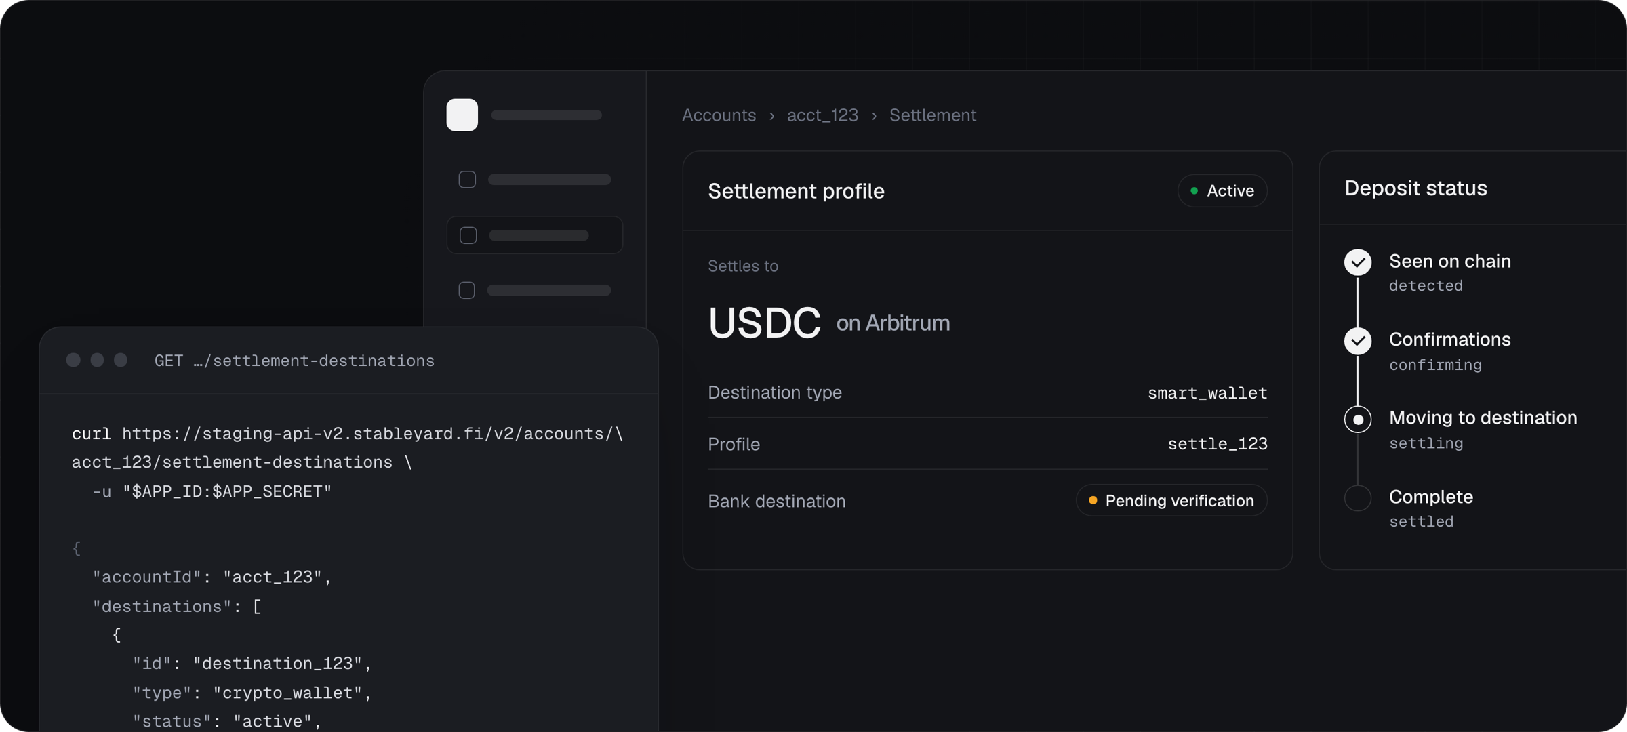Click the Active status badge
The height and width of the screenshot is (732, 1627).
[x=1222, y=190]
